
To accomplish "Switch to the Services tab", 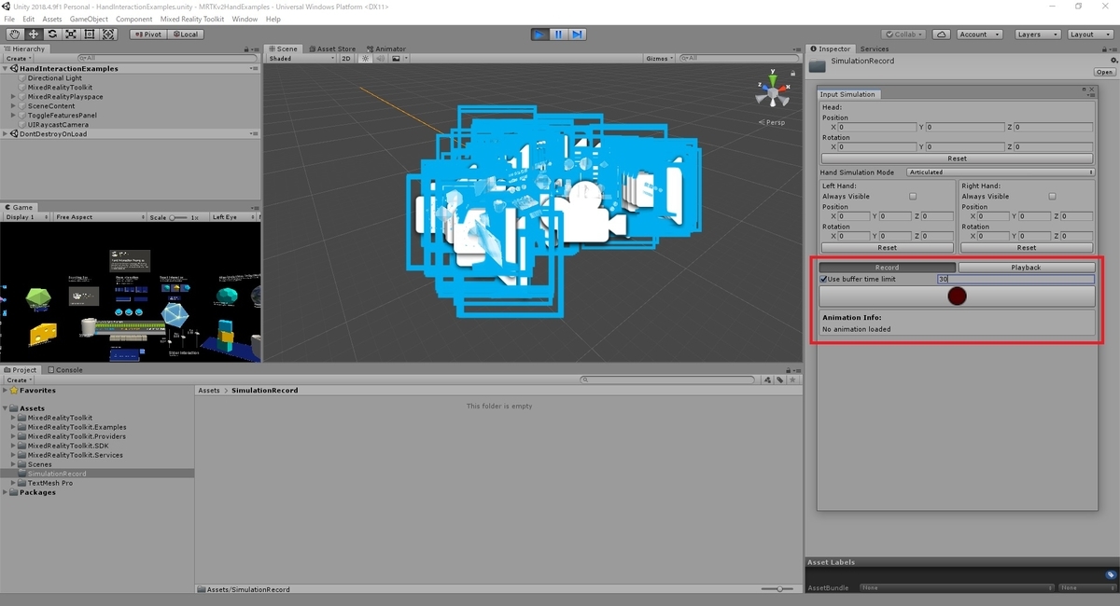I will 875,48.
